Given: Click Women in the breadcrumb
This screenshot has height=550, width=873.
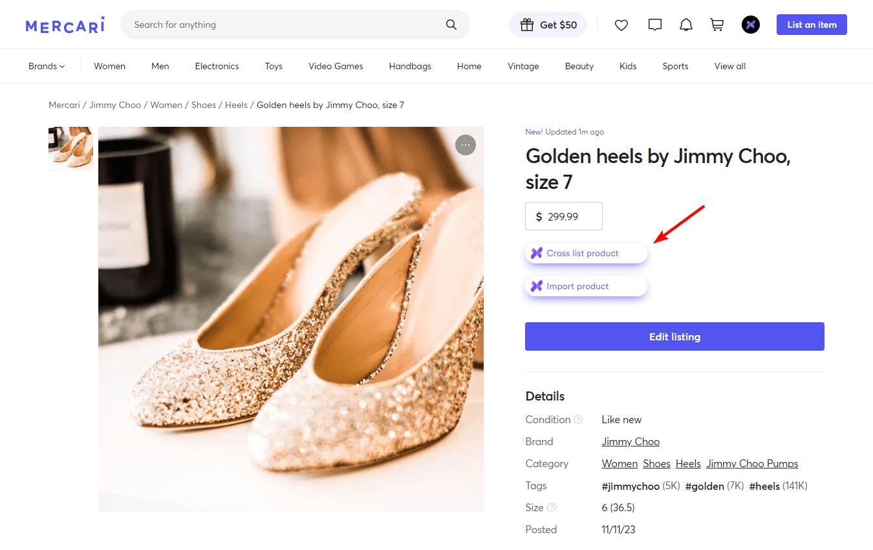Looking at the screenshot, I should 166,105.
